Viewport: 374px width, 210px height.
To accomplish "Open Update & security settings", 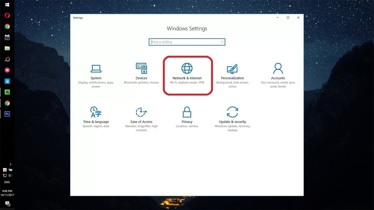I will 232,119.
